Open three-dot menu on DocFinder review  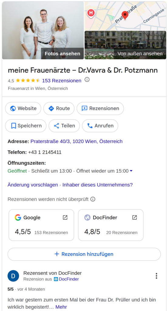(156, 276)
